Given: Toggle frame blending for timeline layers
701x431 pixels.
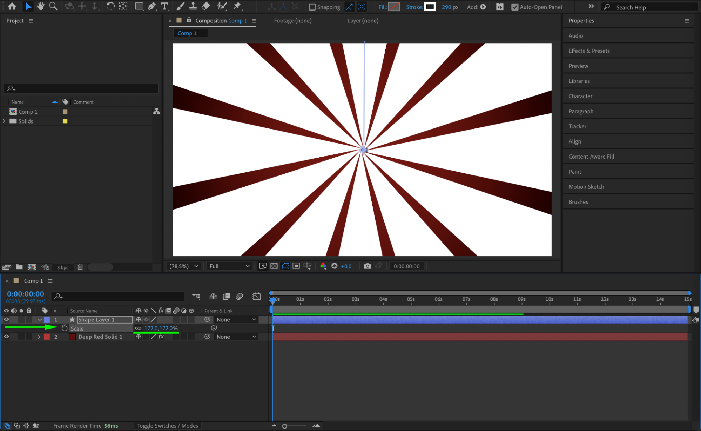Looking at the screenshot, I should tap(226, 297).
